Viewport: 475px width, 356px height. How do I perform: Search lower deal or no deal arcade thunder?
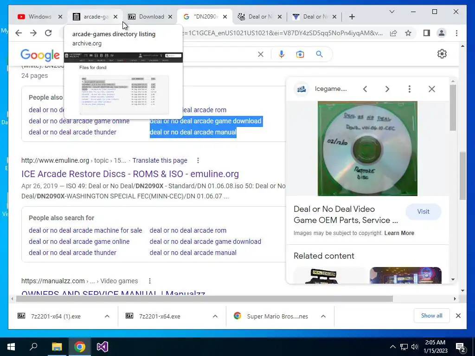point(72,253)
